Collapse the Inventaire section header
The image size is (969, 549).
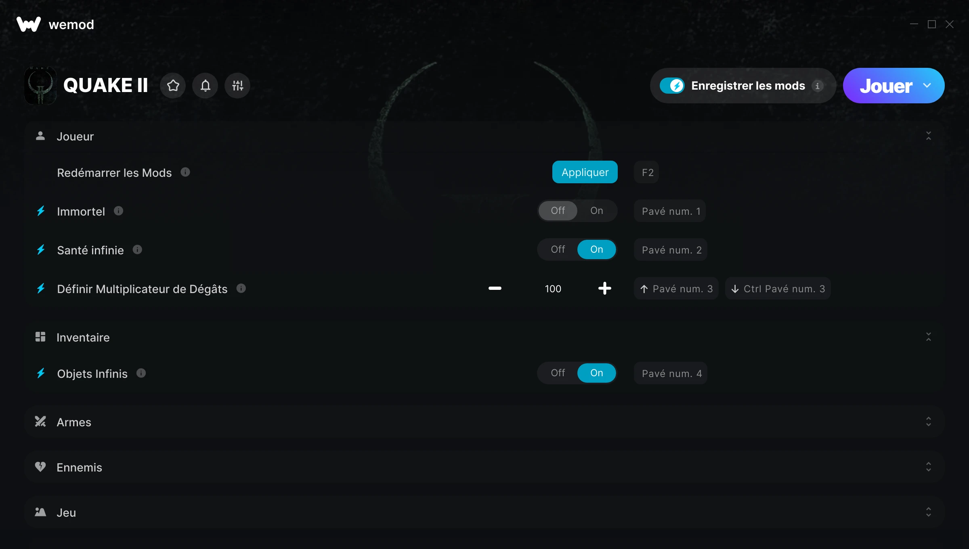(x=484, y=337)
